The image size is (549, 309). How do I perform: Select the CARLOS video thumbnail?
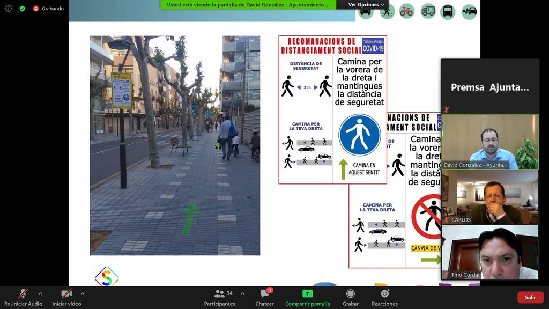(x=490, y=197)
